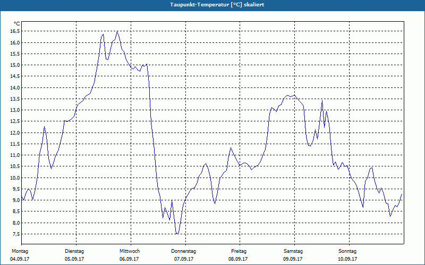Select the 9,5 y-axis value
The image size is (425, 265).
tap(16, 189)
